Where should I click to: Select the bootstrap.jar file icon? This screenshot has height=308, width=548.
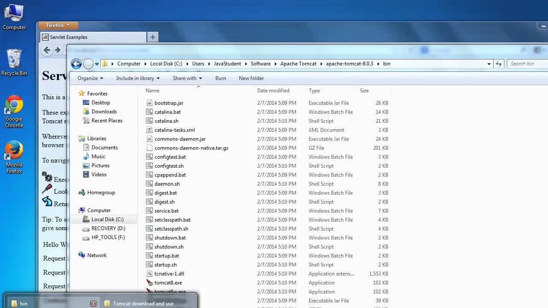tap(149, 103)
